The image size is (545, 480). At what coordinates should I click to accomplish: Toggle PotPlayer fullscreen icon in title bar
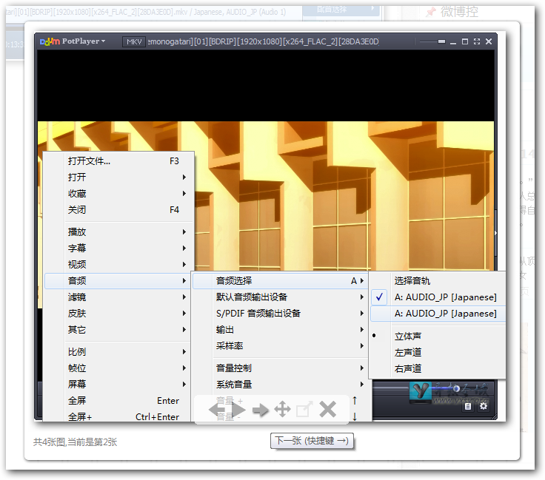pyautogui.click(x=476, y=42)
